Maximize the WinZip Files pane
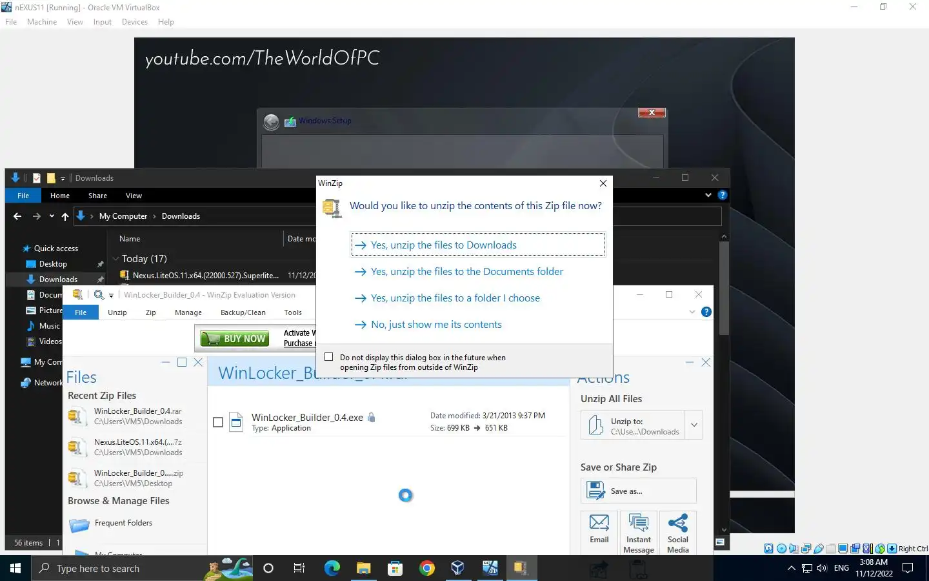 click(x=182, y=362)
